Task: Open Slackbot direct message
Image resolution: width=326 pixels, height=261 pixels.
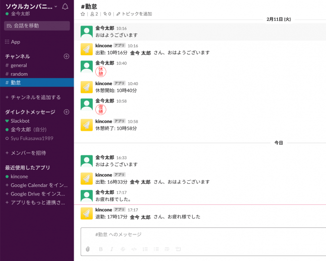Action: pos(20,121)
